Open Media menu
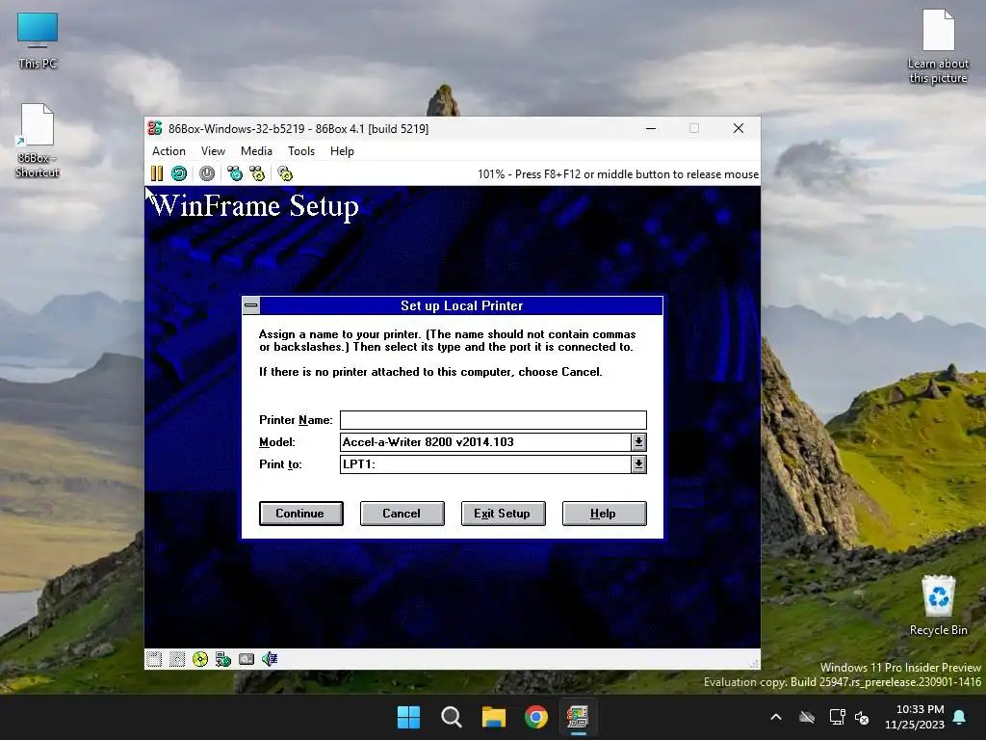The height and width of the screenshot is (740, 986). tap(256, 151)
